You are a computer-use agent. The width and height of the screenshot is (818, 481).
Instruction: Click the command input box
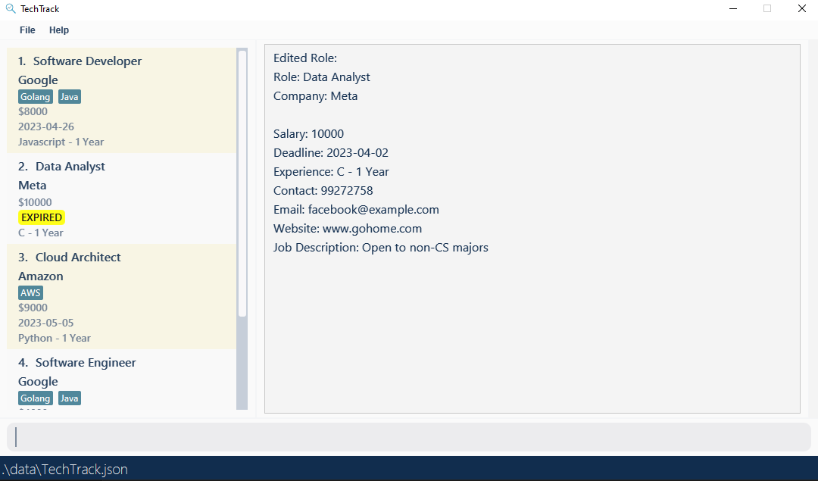pos(408,437)
